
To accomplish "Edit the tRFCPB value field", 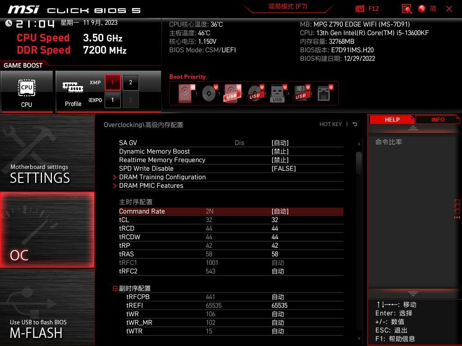I will tap(277, 297).
